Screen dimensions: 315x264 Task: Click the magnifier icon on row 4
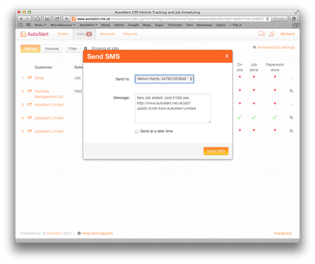(291, 117)
